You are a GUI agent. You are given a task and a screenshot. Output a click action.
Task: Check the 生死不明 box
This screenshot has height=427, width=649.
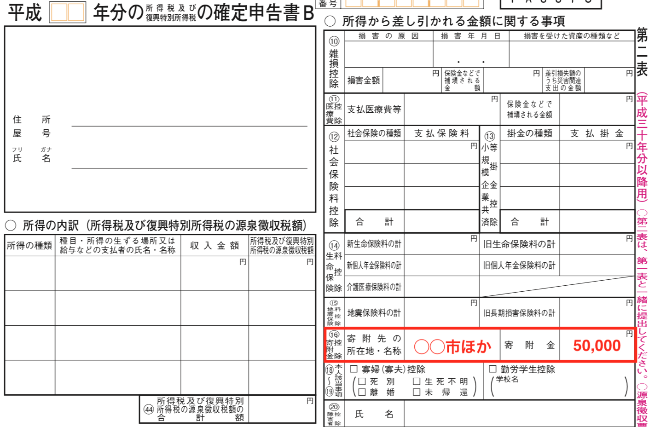pyautogui.click(x=417, y=381)
